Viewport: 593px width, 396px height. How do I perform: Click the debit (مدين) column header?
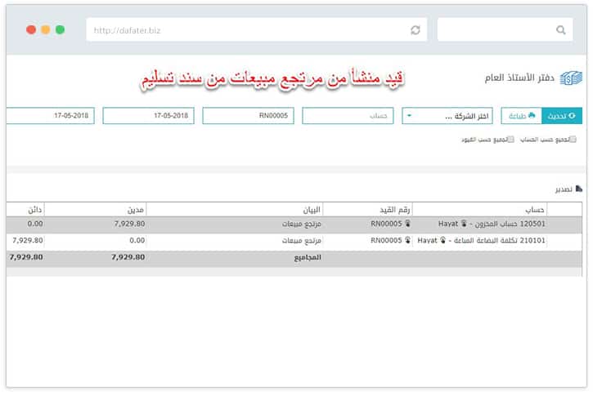click(136, 209)
